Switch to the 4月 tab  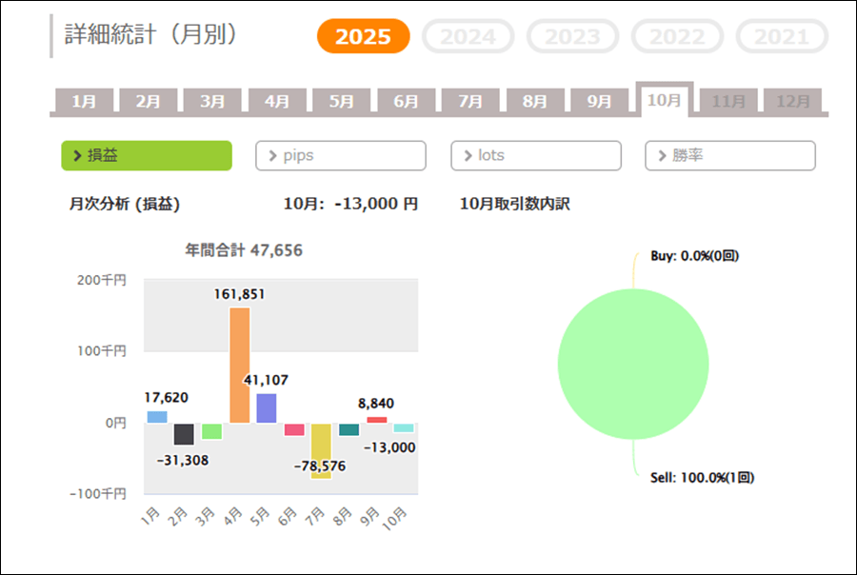pyautogui.click(x=277, y=101)
